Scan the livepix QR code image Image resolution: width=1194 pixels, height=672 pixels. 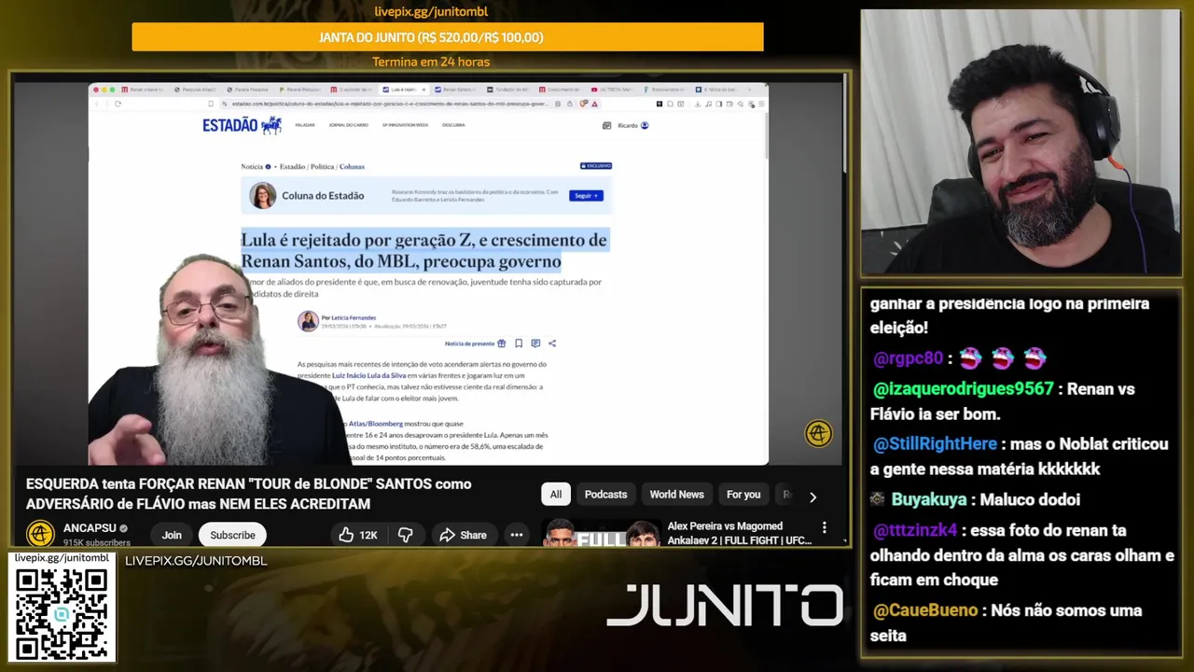click(62, 613)
